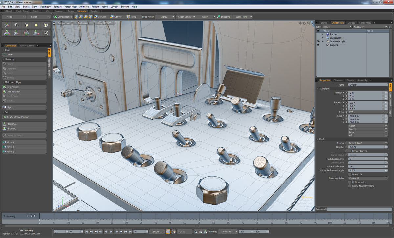Click the Sculpt mode button

pyautogui.click(x=39, y=17)
